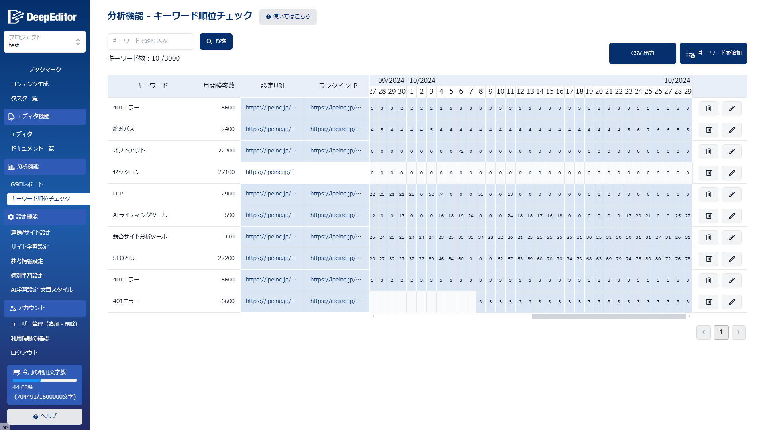Viewport: 765px width, 430px height.
Task: Click the 今月の利用文字数 usage progress bar
Action: pyautogui.click(x=45, y=381)
